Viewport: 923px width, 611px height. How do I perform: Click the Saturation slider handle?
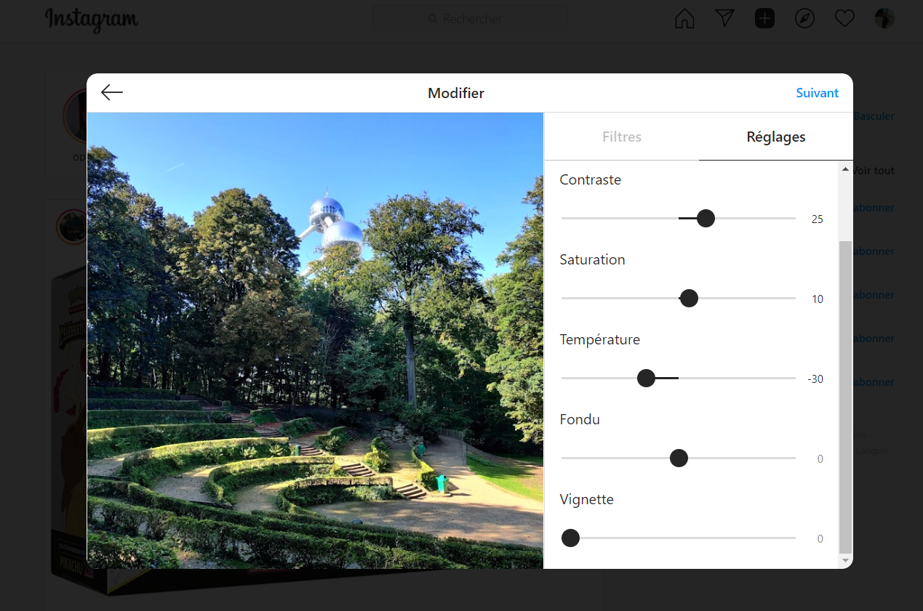(x=689, y=298)
